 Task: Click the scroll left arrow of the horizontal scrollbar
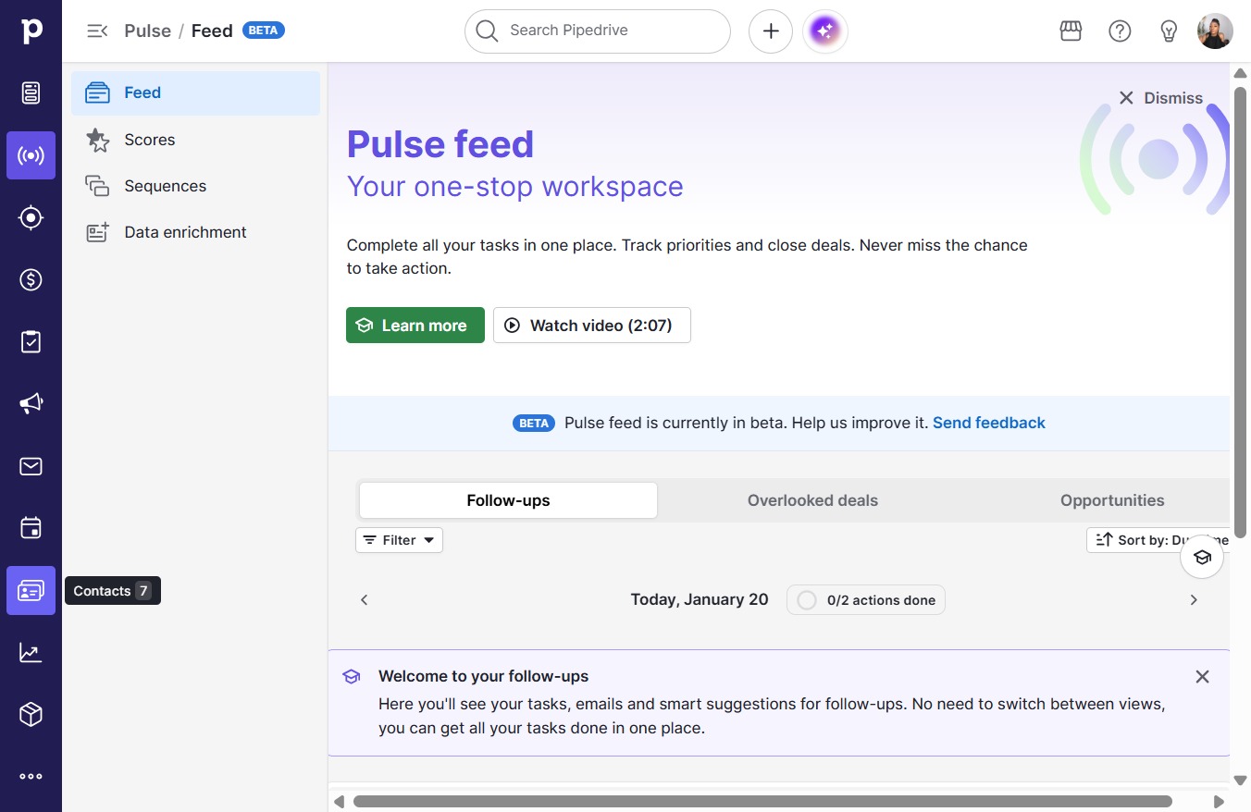(x=339, y=801)
